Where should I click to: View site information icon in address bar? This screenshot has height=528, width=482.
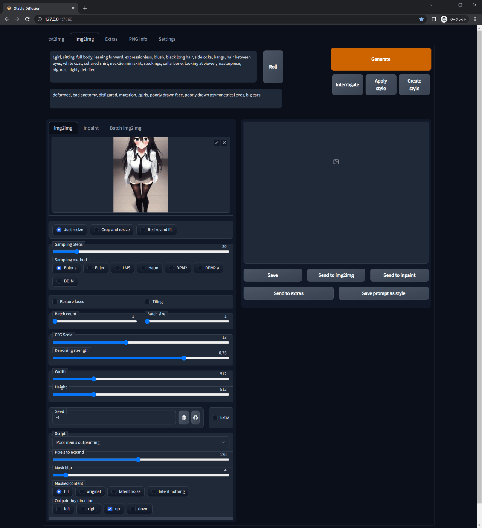pyautogui.click(x=40, y=19)
